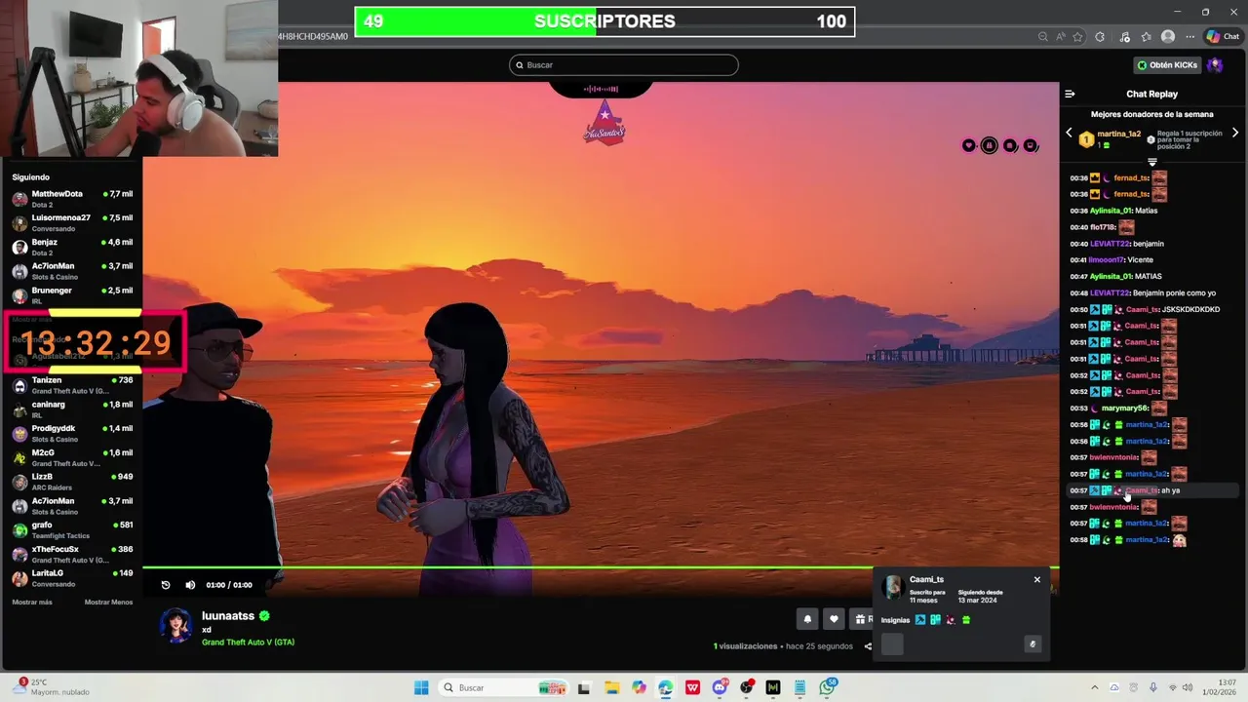Image resolution: width=1248 pixels, height=702 pixels.
Task: Open LaritaLO Conversando channel
Action: point(72,578)
